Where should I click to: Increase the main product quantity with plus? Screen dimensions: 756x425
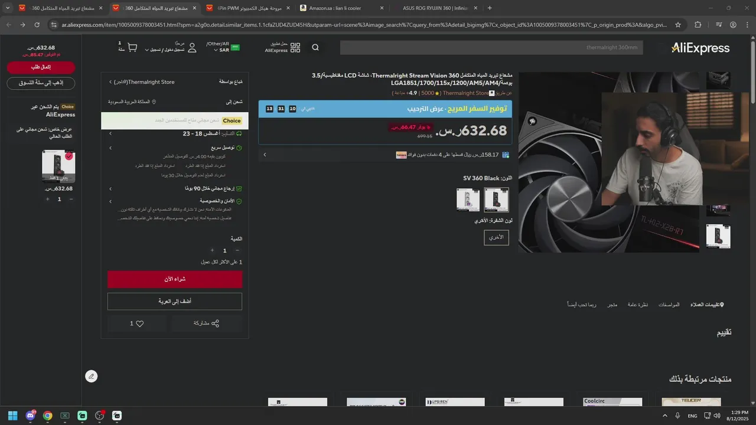pos(212,250)
